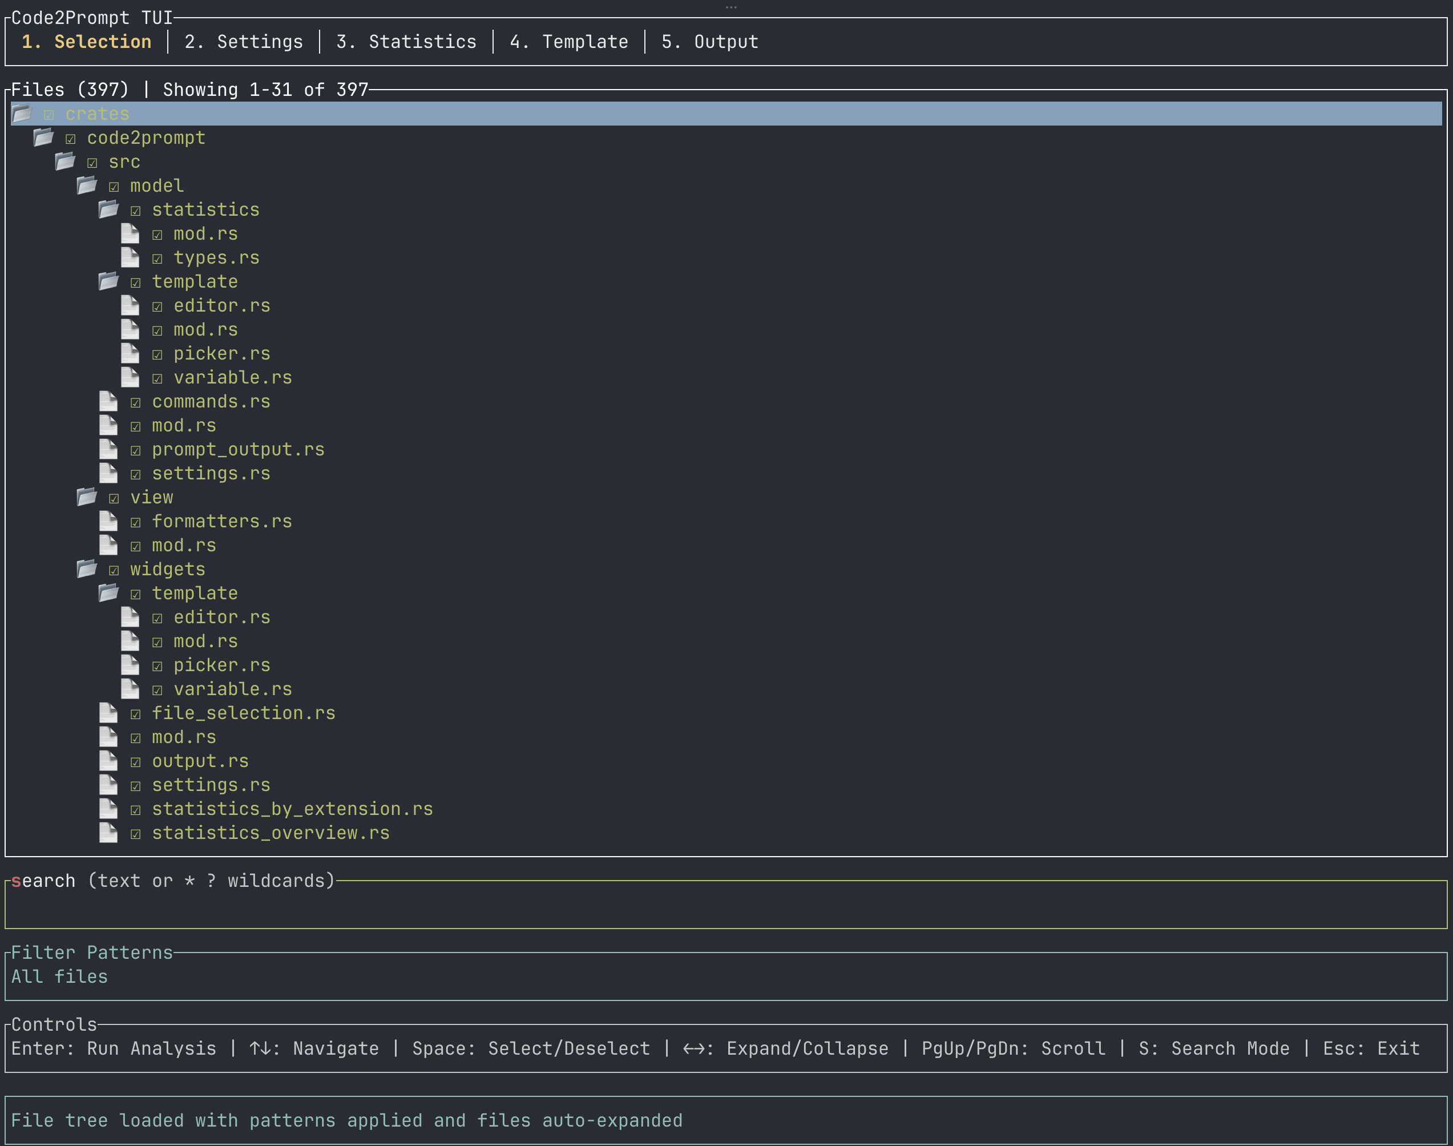
Task: Open the 3. Statistics tab
Action: [406, 42]
